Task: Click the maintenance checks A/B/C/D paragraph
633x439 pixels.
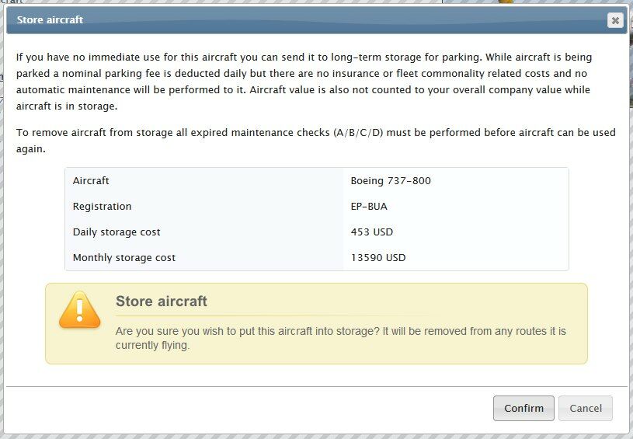Action: pyautogui.click(x=311, y=132)
